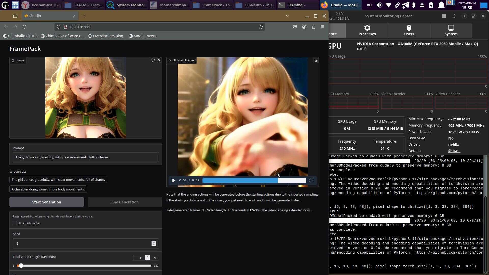Open Firefox extensions puzzle icon
This screenshot has width=489, height=275.
313,27
